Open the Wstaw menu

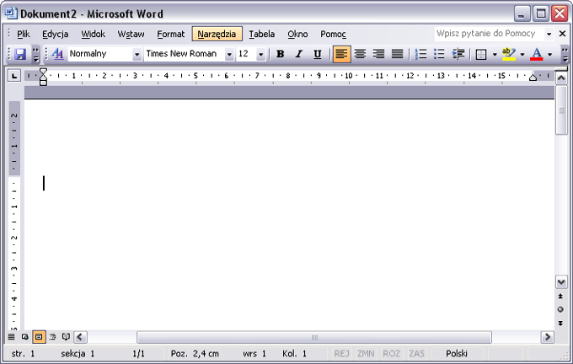[x=131, y=34]
